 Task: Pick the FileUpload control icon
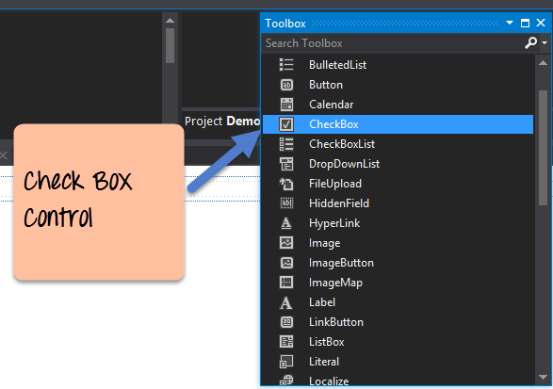point(286,184)
